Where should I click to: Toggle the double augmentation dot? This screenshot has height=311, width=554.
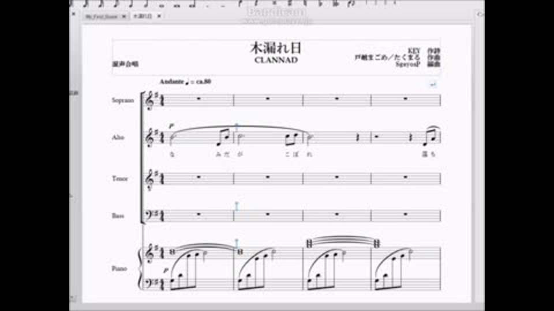223,6
